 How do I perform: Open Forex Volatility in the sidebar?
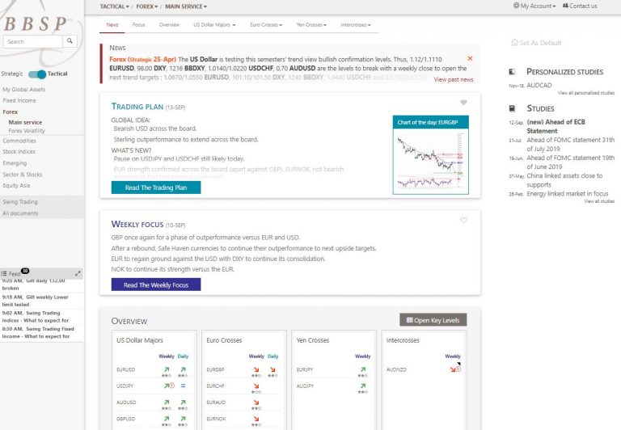point(27,131)
